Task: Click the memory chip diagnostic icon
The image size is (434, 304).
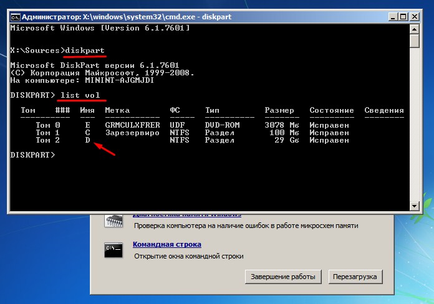Action: [113, 221]
